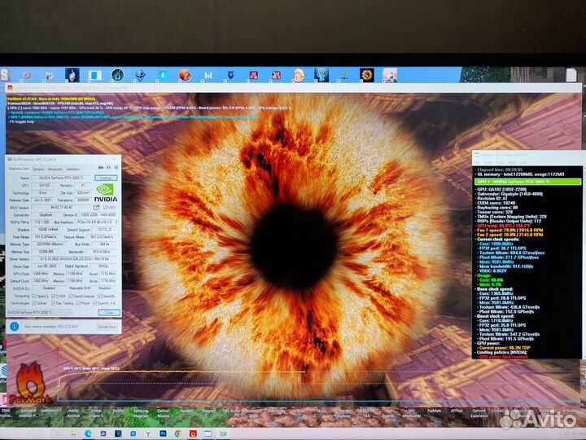Open Yandex Browser Y icon in taskbar
Image resolution: width=586 pixels, height=440 pixels.
[x=148, y=433]
